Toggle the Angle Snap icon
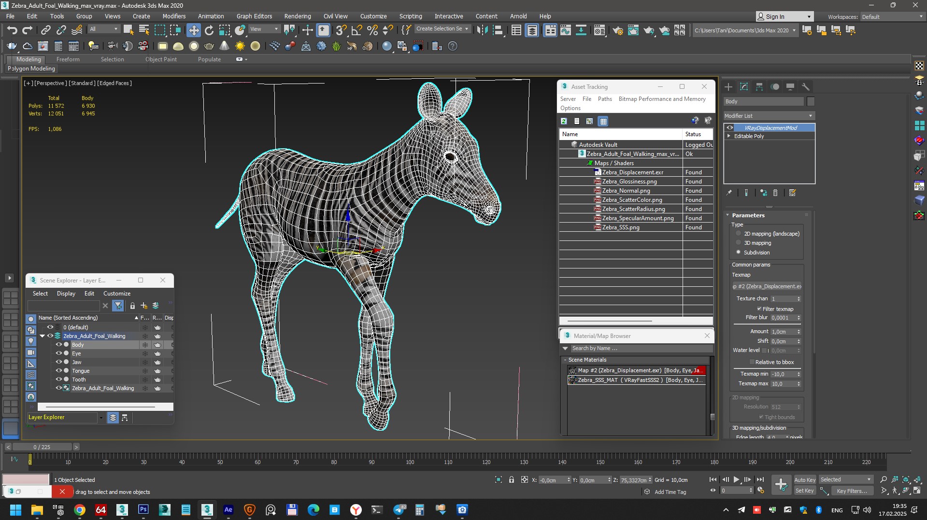This screenshot has height=520, width=927. click(357, 30)
